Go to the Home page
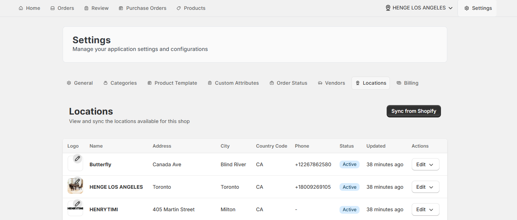 [x=30, y=8]
